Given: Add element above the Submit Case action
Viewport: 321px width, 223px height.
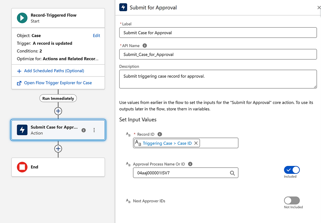Looking at the screenshot, I should click(58, 111).
